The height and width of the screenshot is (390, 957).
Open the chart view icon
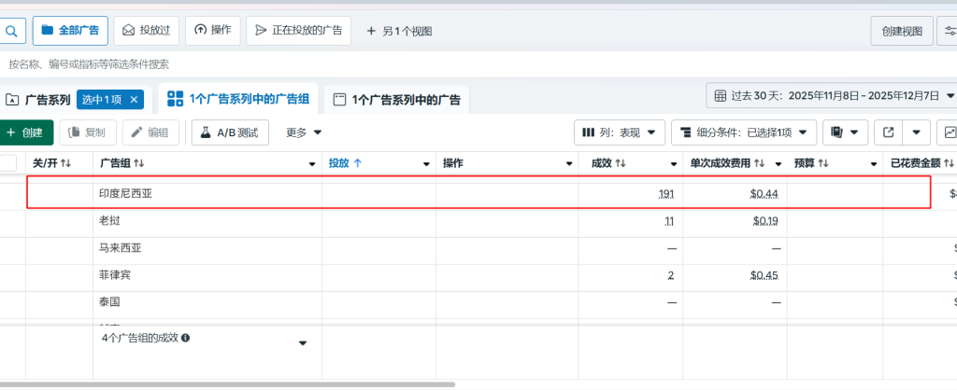[x=948, y=132]
